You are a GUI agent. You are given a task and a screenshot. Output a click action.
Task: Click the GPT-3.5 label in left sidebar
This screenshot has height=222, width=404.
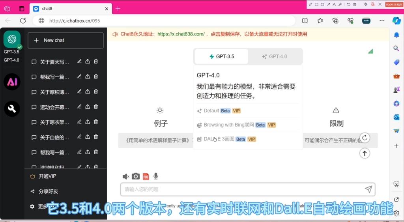11,52
